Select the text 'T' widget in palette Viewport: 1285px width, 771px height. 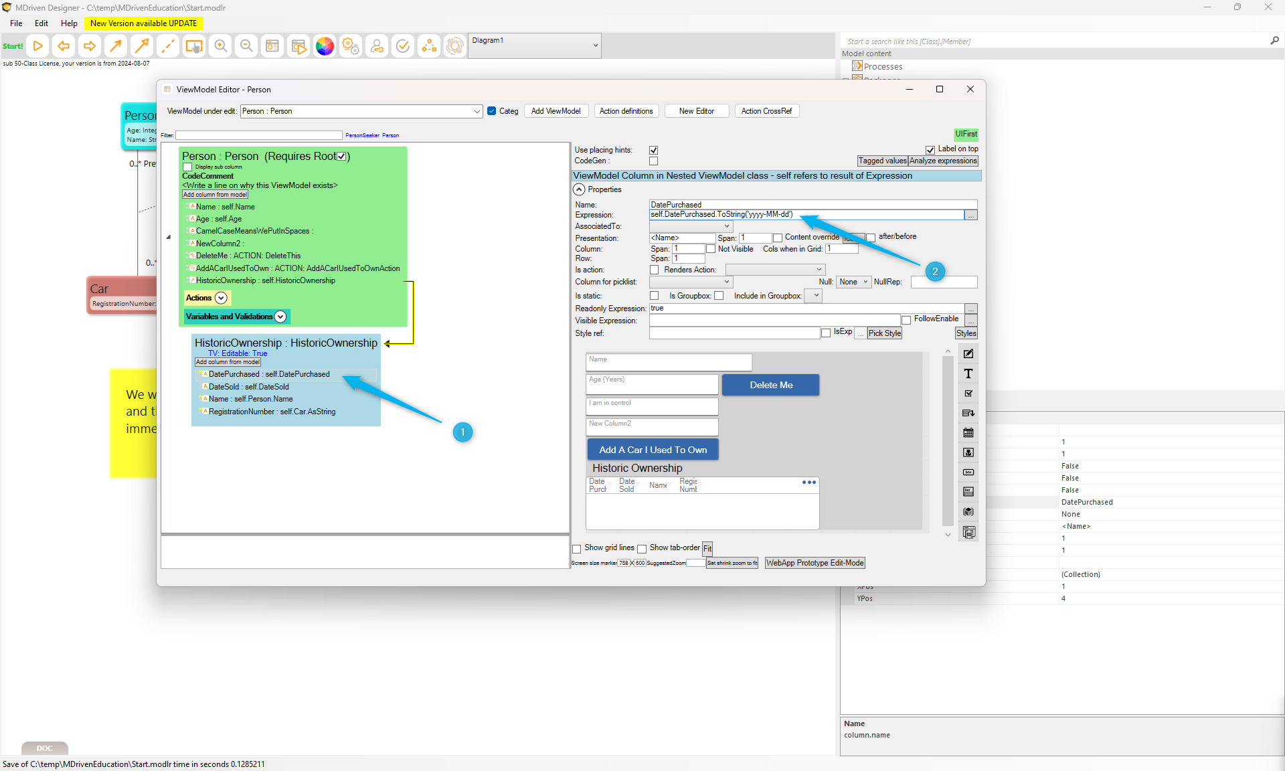click(968, 373)
